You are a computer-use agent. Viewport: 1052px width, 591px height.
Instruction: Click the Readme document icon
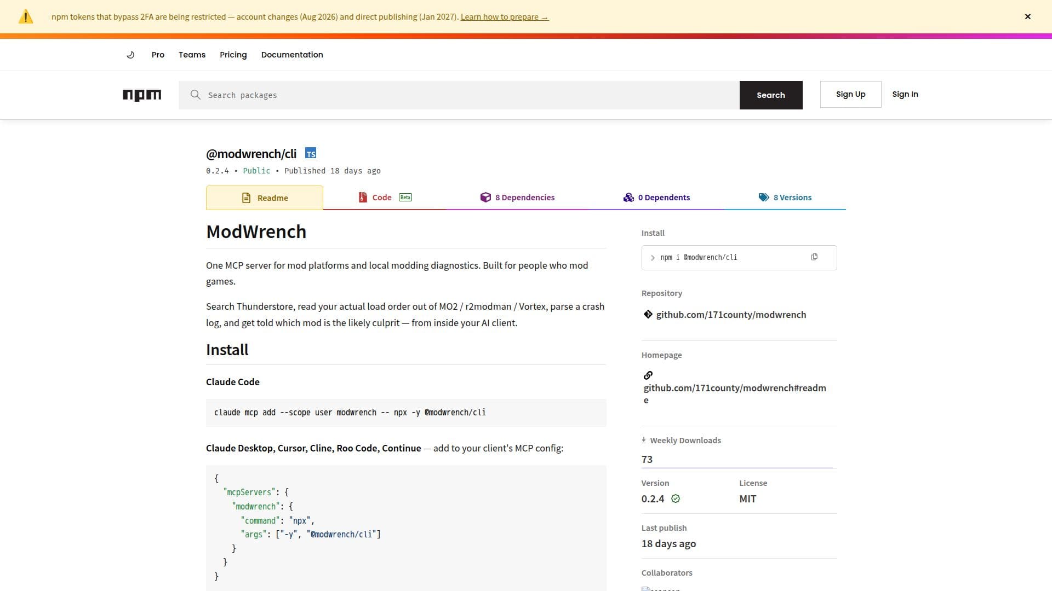coord(247,198)
